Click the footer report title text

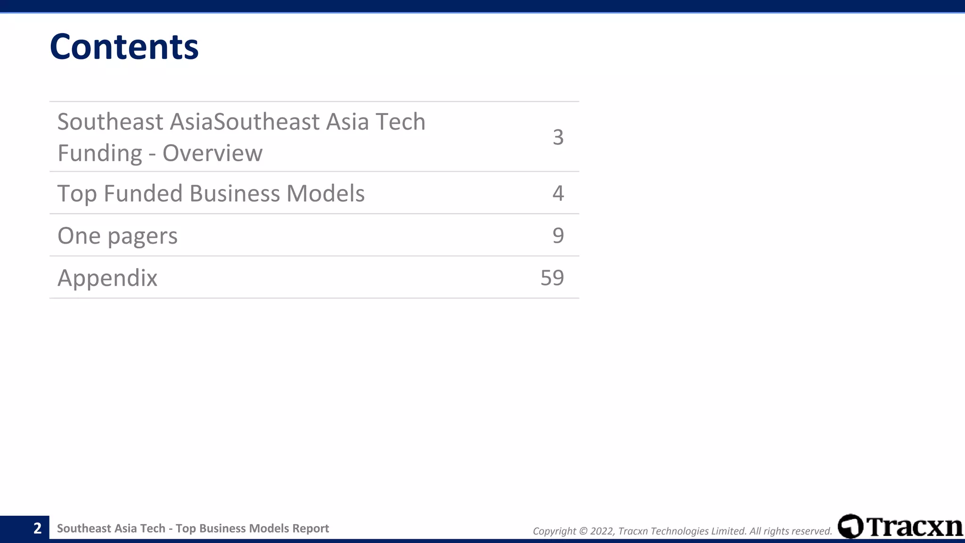(193, 528)
